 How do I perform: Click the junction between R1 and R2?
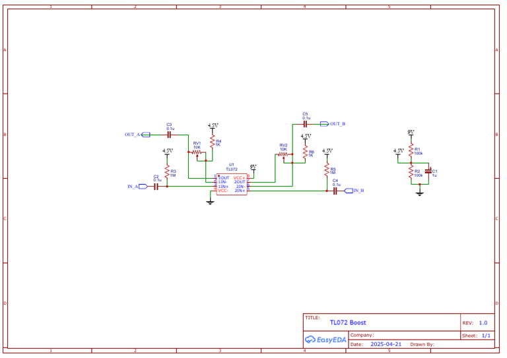point(411,163)
